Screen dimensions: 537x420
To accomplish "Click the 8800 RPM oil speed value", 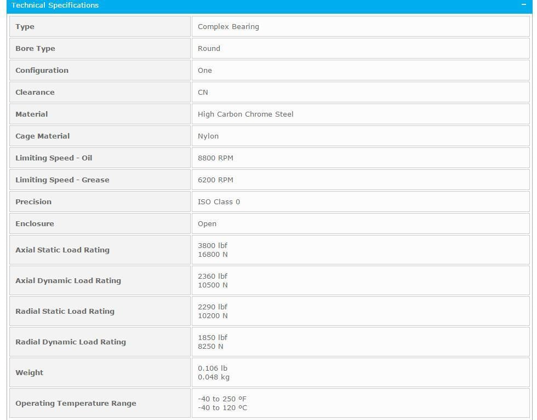I will pyautogui.click(x=215, y=158).
